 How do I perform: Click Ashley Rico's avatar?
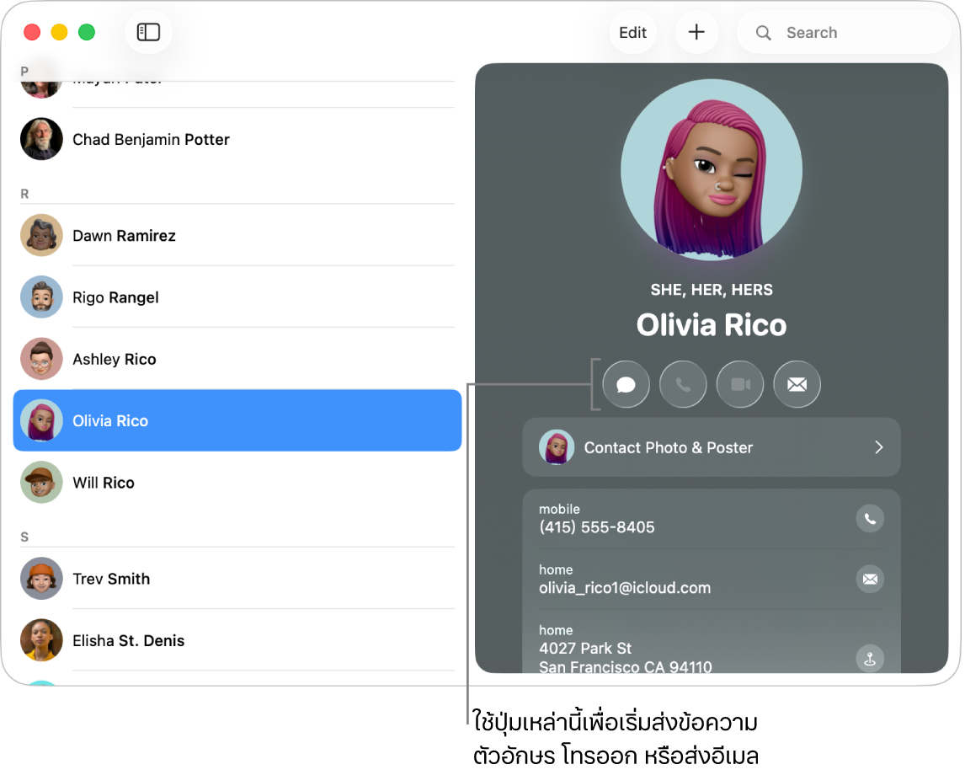41,358
